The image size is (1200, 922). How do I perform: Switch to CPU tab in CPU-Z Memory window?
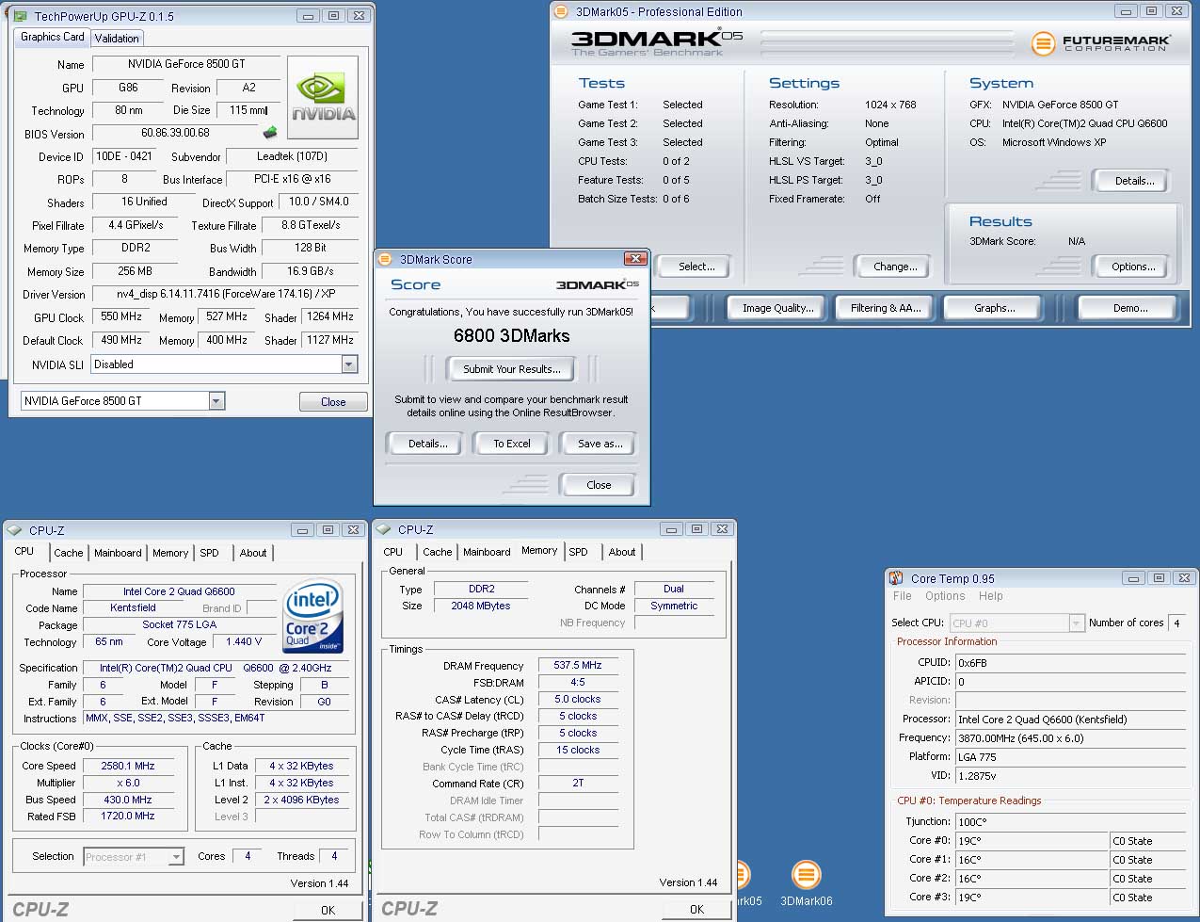click(x=393, y=552)
